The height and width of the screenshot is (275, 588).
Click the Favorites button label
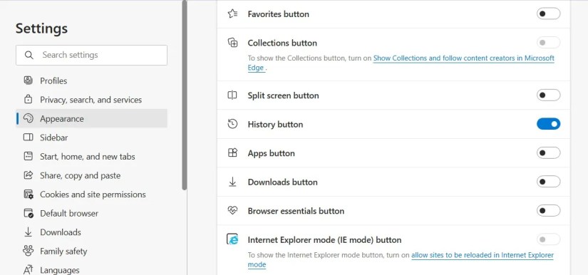278,14
